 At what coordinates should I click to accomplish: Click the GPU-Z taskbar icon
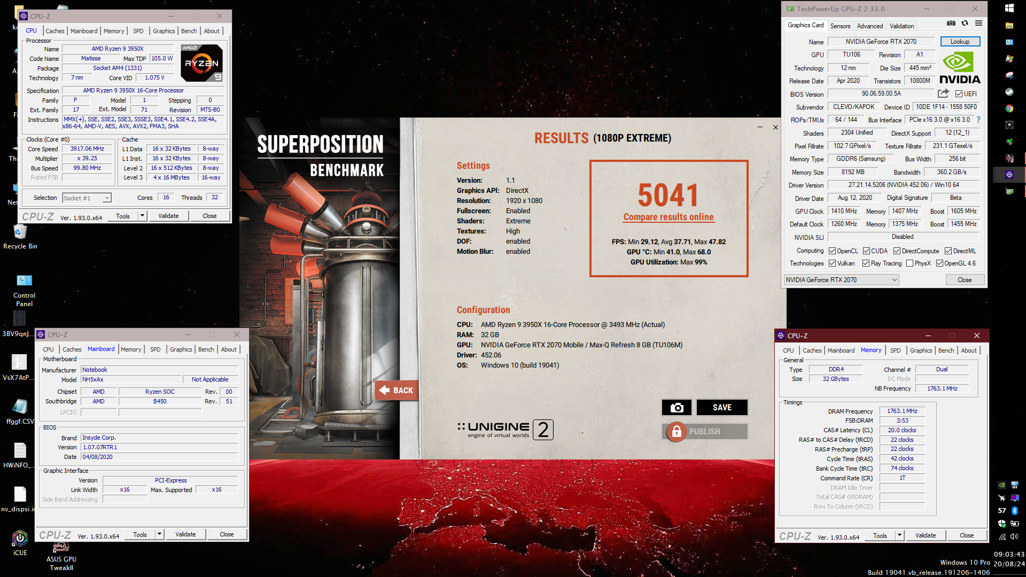click(1009, 191)
